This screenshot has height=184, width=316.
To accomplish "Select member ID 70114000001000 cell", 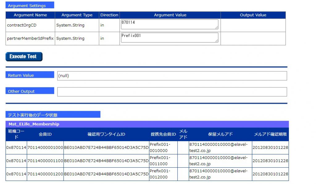I will 45,148.
